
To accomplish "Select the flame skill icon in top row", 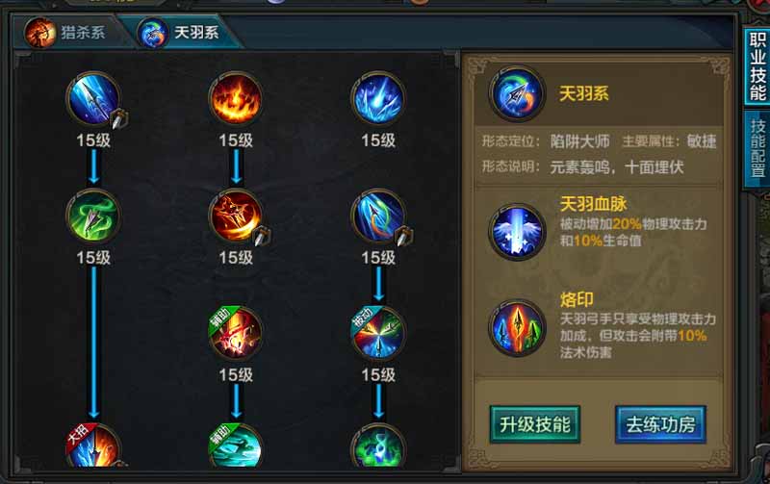I will [x=236, y=100].
